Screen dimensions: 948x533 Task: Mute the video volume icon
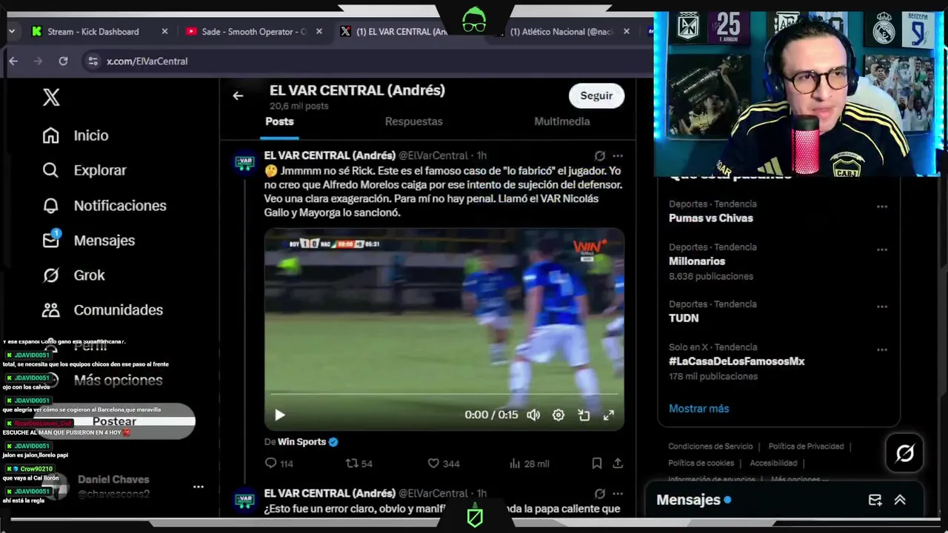[x=533, y=415]
